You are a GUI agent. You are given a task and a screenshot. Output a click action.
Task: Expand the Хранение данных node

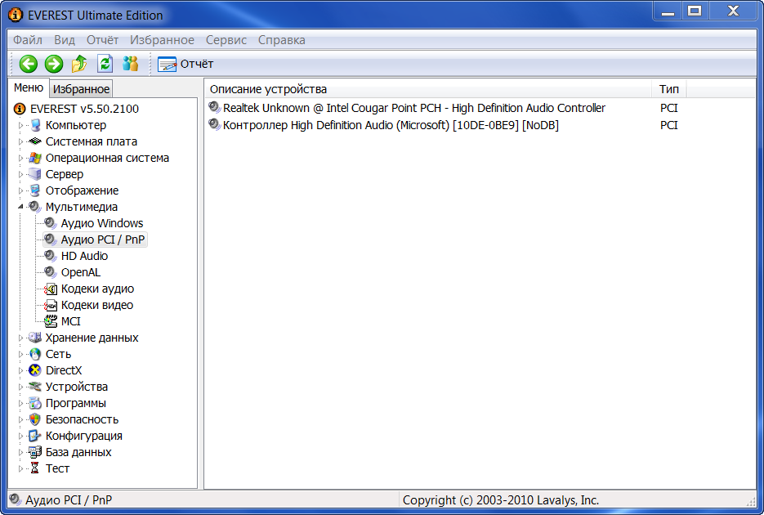point(20,338)
